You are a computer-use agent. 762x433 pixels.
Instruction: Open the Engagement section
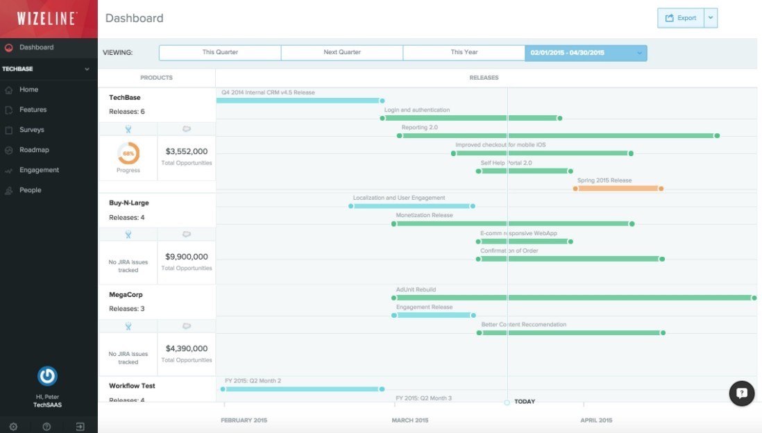click(x=39, y=170)
